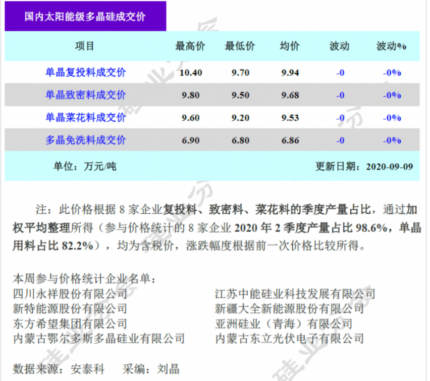
Task: Open the 单晶致密料成交价 link
Action: pyautogui.click(x=85, y=95)
